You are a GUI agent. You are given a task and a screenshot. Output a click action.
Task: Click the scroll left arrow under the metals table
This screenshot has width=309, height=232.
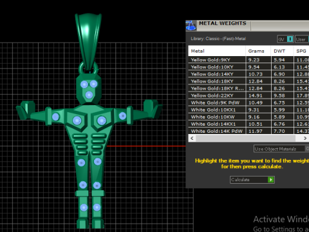coord(192,138)
